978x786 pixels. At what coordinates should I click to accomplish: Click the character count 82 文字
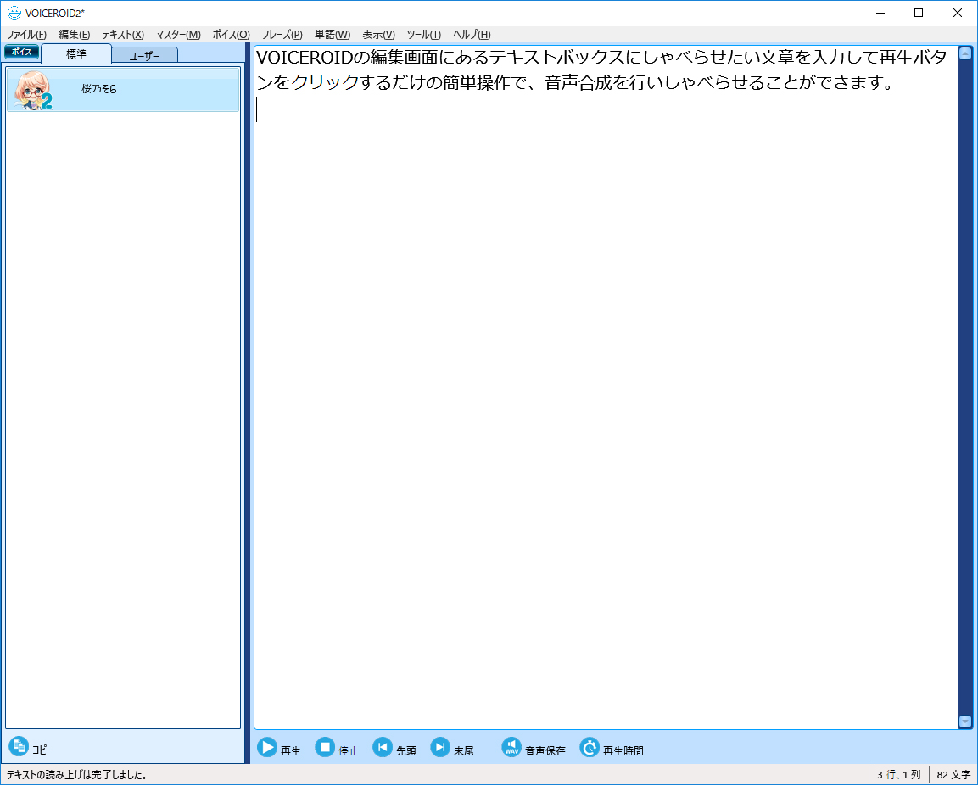[x=953, y=775]
